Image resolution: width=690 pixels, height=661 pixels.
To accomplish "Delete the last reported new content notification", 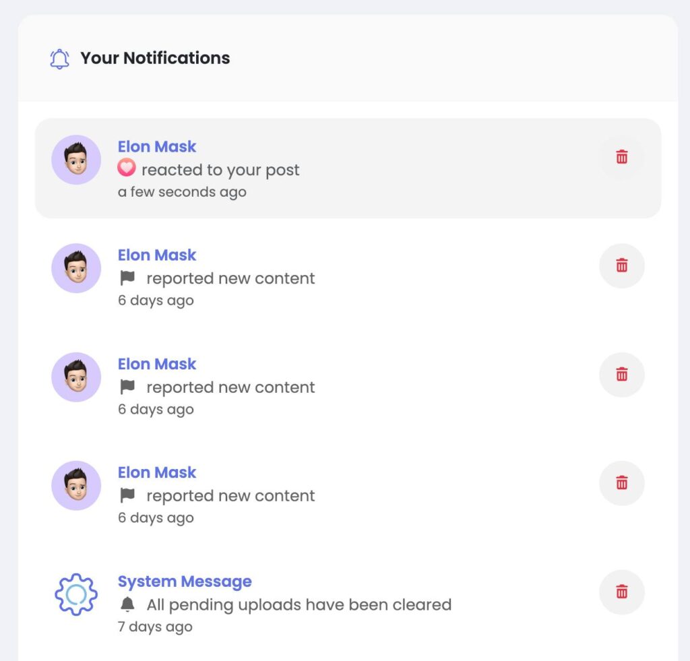I will tap(621, 483).
